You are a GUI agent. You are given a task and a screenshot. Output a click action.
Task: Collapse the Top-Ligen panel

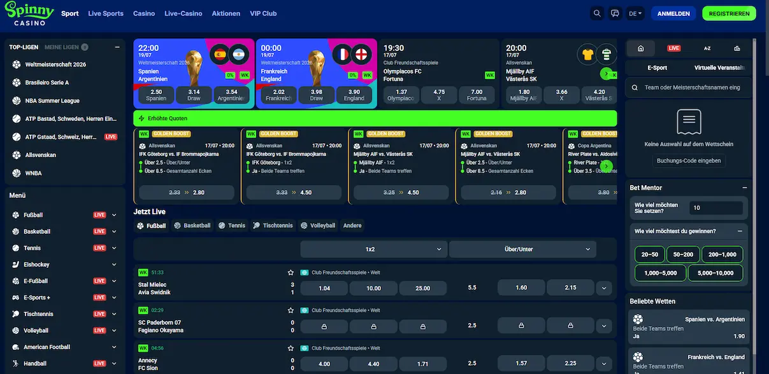pyautogui.click(x=117, y=47)
